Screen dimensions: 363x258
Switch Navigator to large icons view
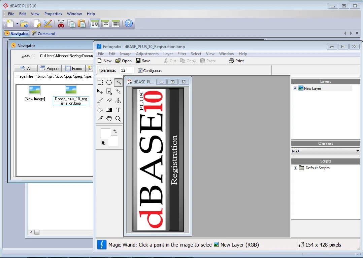(x=95, y=24)
